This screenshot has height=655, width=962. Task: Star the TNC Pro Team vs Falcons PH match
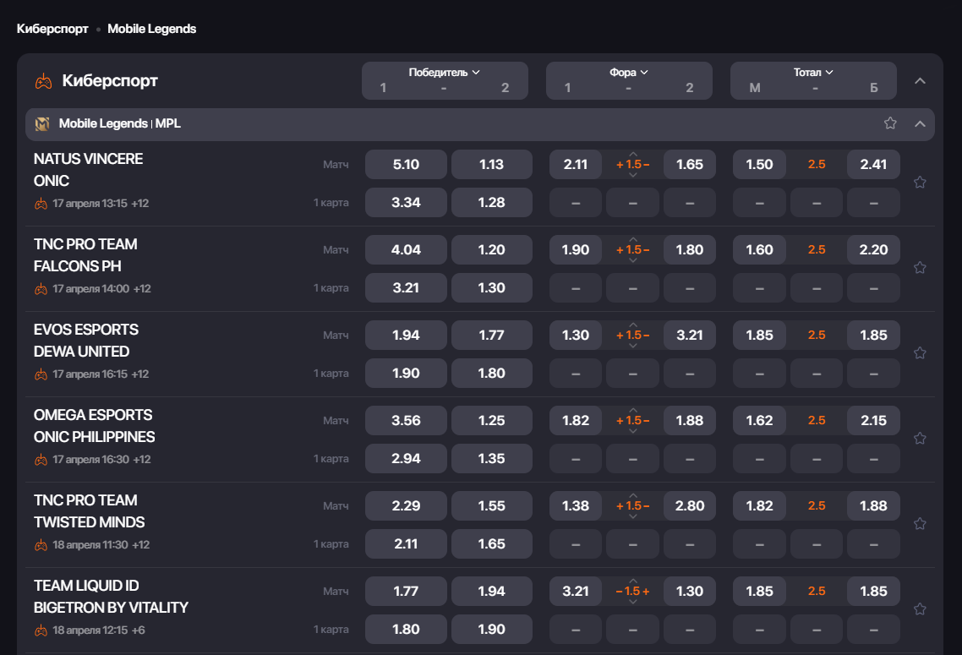tap(920, 267)
